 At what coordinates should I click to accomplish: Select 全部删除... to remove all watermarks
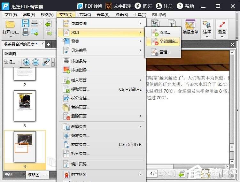coord(163,42)
